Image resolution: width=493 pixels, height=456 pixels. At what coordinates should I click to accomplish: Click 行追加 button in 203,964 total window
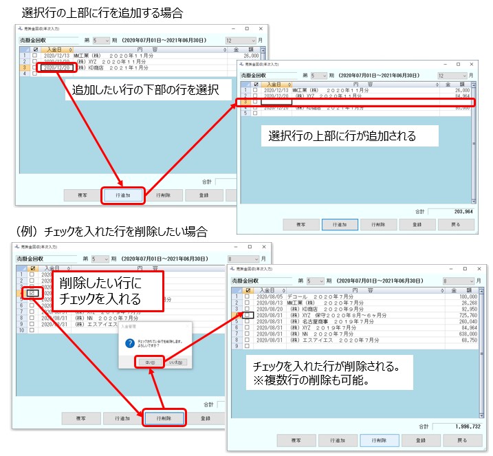[340, 224]
